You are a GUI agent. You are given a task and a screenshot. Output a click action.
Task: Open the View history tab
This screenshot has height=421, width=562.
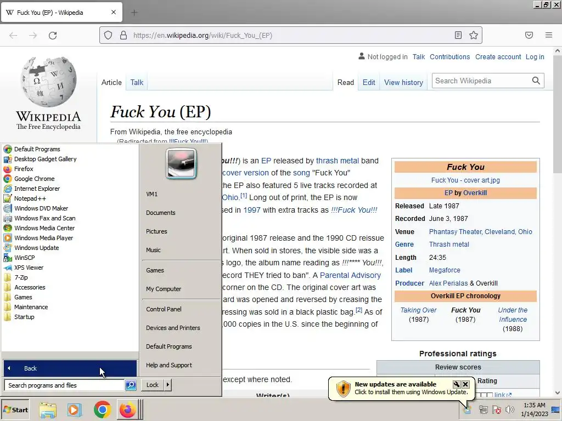point(403,82)
